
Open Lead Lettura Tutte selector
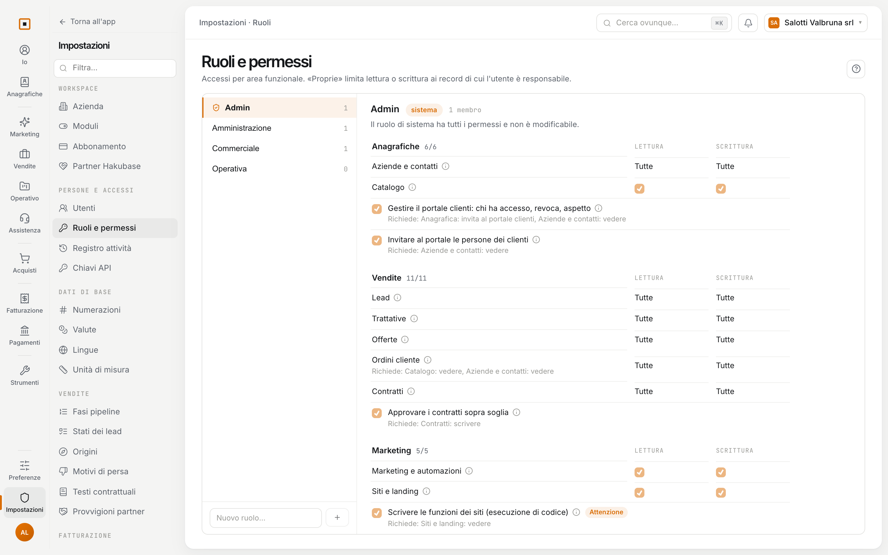[x=643, y=298]
